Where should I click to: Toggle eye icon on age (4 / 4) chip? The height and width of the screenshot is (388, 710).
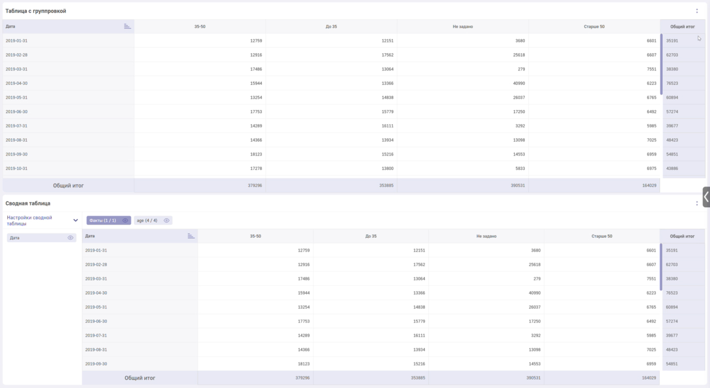pos(167,221)
